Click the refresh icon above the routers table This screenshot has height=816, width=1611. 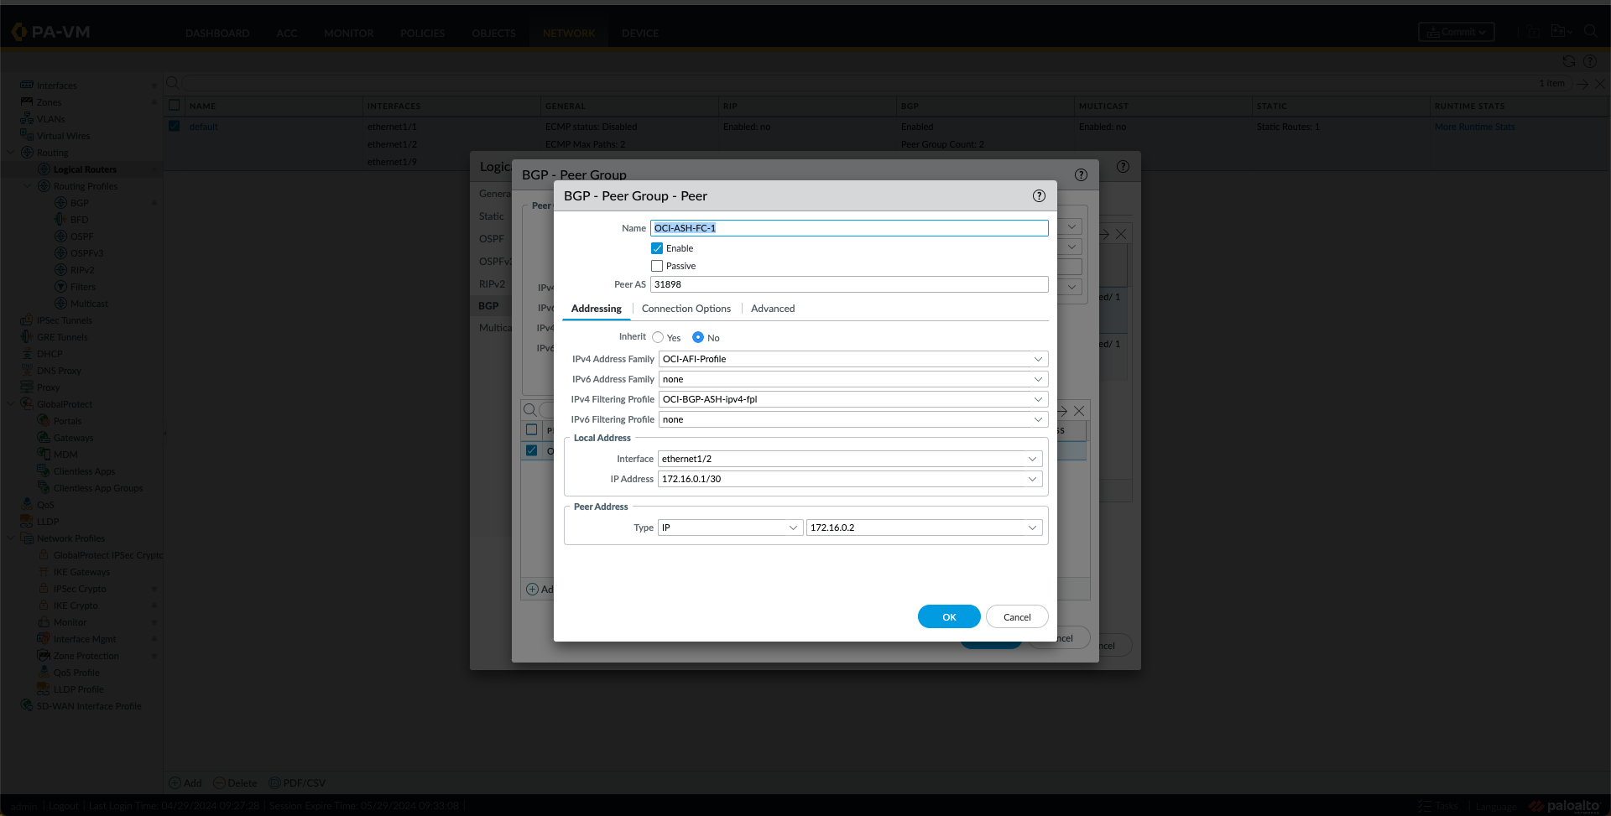[x=1568, y=61]
